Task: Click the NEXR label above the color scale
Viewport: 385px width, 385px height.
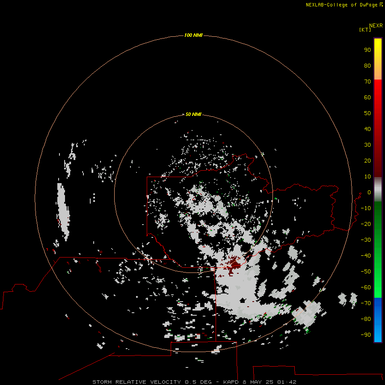Action: click(376, 26)
